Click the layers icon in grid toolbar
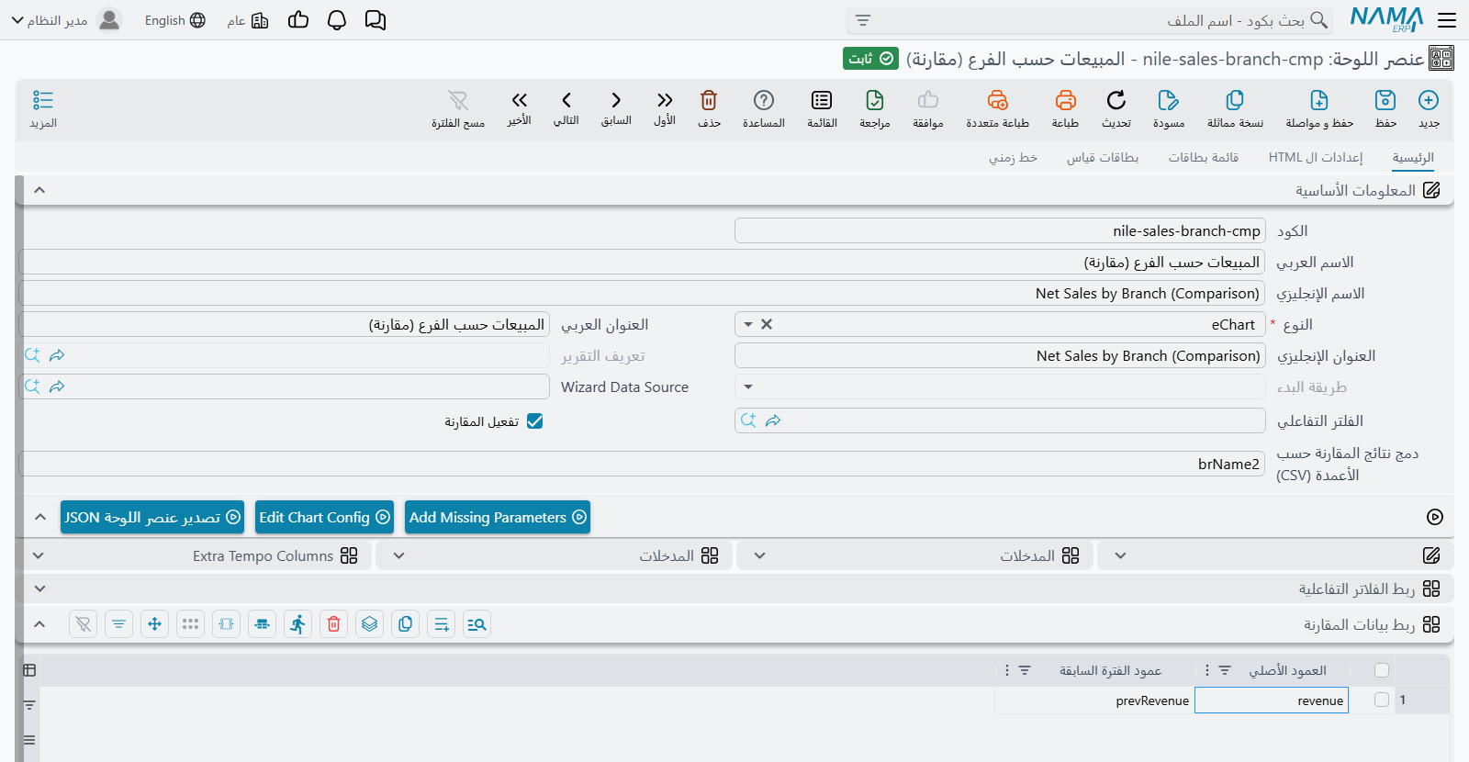Viewport: 1469px width, 762px height. coord(369,624)
